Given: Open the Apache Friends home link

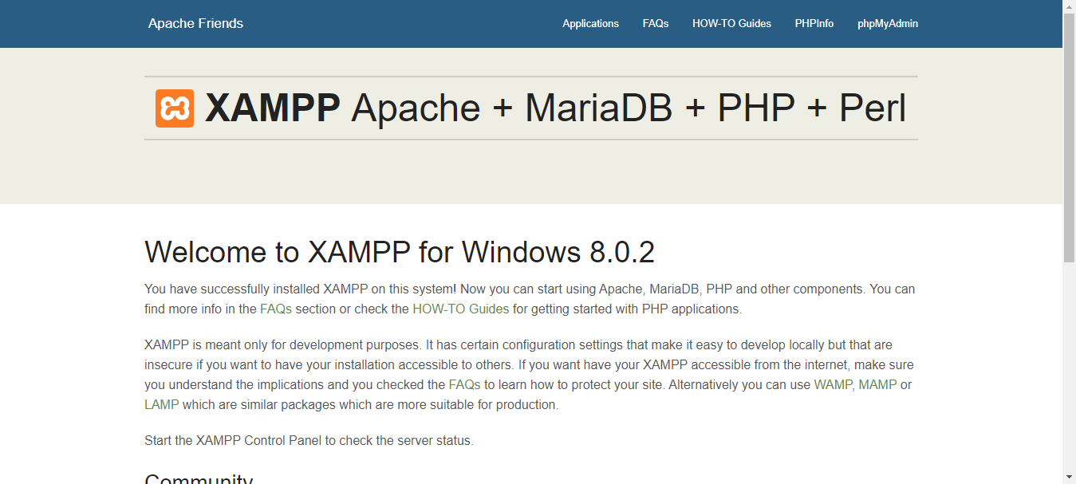Looking at the screenshot, I should pos(195,23).
